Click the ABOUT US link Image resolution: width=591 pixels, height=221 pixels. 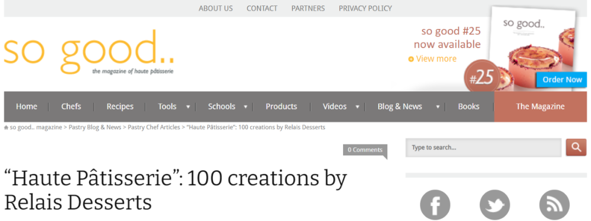point(216,8)
